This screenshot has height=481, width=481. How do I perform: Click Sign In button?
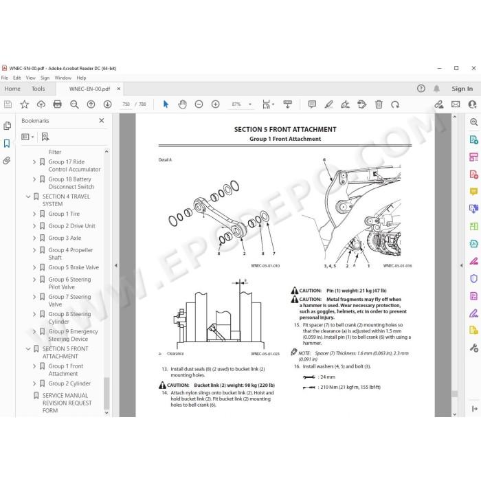click(x=462, y=89)
